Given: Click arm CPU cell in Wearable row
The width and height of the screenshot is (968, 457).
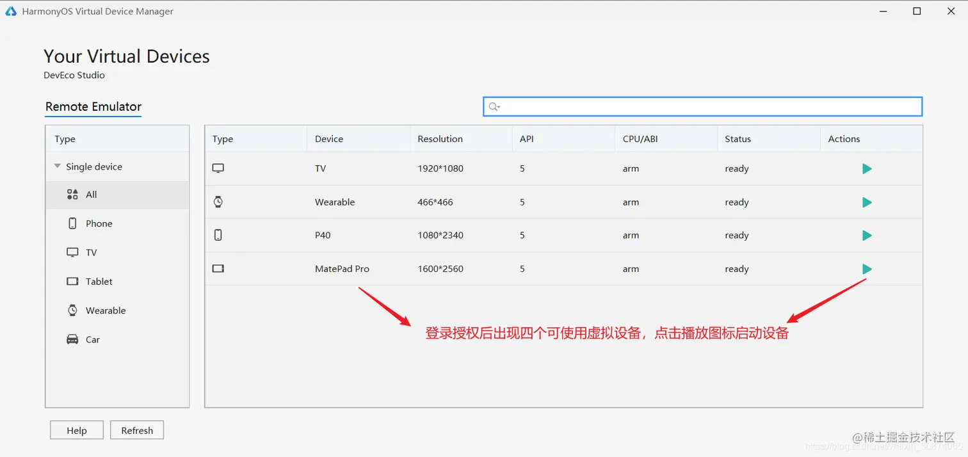Looking at the screenshot, I should pyautogui.click(x=631, y=202).
